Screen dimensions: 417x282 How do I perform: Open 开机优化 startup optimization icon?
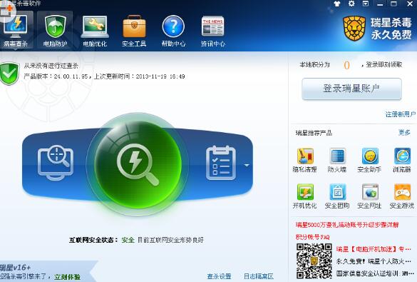[x=305, y=196]
